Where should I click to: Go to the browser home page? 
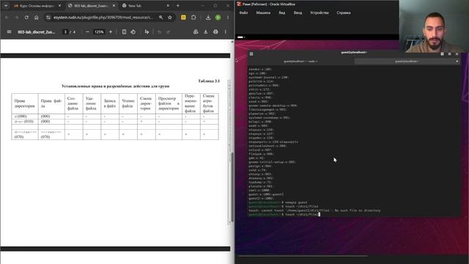(x=36, y=18)
